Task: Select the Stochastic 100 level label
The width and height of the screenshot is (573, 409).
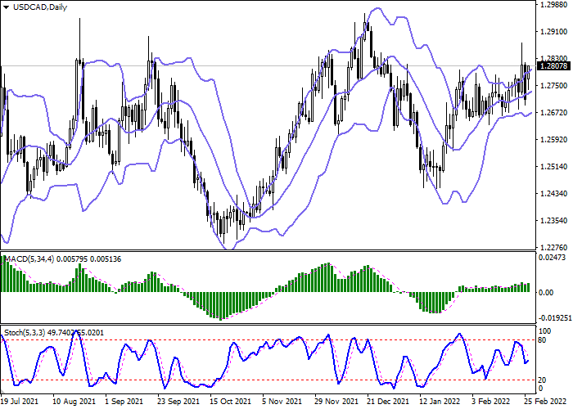Action: (x=545, y=331)
